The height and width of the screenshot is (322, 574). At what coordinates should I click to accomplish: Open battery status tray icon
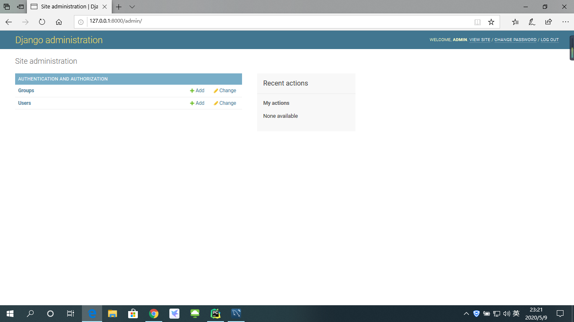(x=487, y=314)
